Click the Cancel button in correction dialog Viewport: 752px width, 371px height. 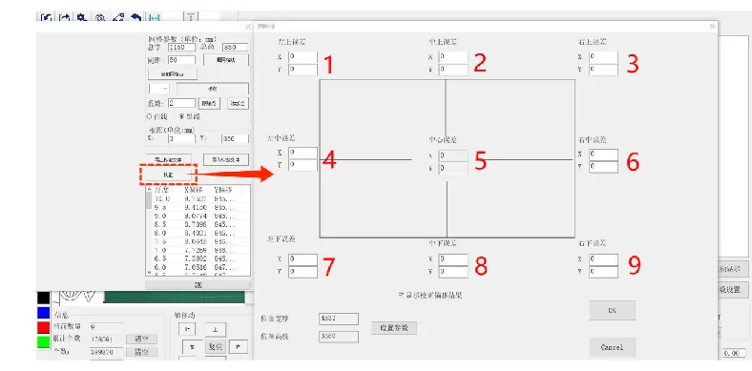point(613,347)
